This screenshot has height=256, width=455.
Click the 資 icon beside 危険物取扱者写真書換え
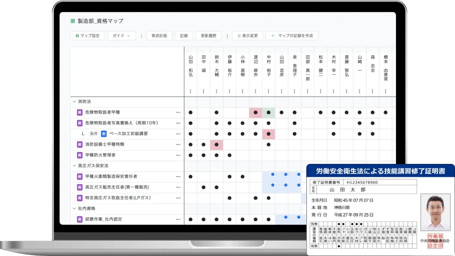pos(80,123)
